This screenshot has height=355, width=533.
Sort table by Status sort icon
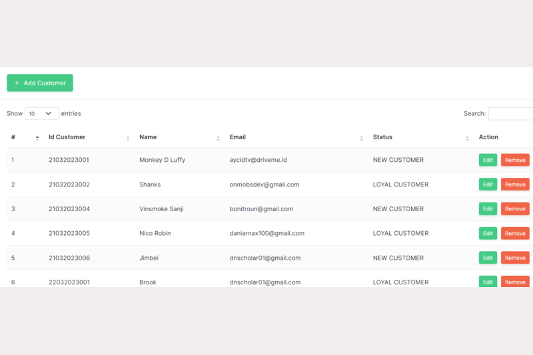point(467,138)
